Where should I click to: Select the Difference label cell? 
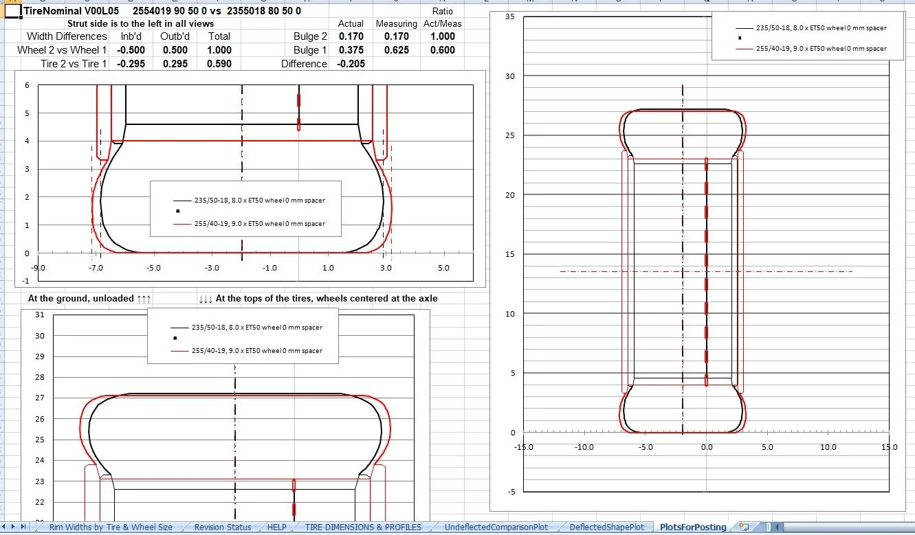pos(304,64)
